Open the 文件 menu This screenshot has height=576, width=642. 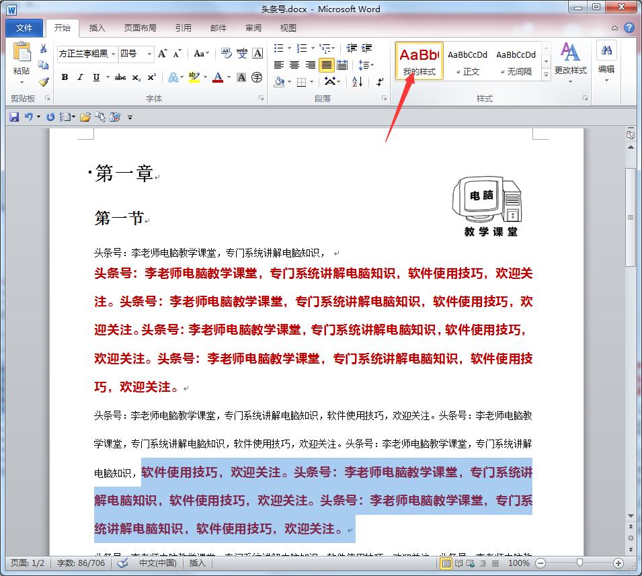click(24, 28)
